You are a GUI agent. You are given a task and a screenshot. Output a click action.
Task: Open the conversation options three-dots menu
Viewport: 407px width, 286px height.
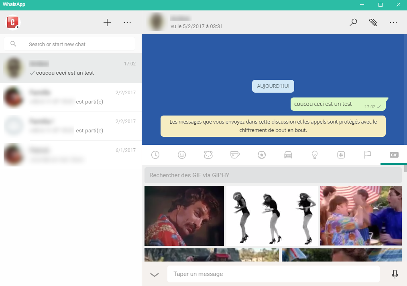(393, 22)
